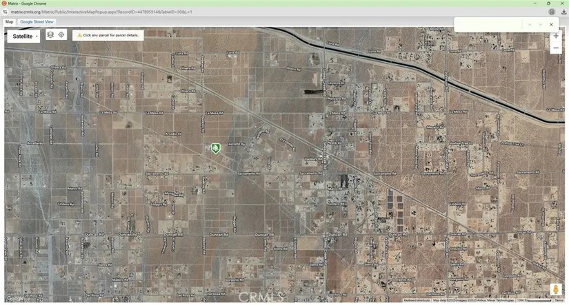This screenshot has height=305, width=569.
Task: Zoom out with the minus button
Action: click(556, 48)
